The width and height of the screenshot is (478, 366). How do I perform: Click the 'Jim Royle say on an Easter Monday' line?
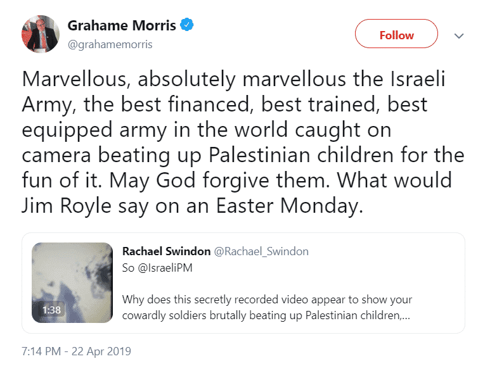(x=192, y=206)
